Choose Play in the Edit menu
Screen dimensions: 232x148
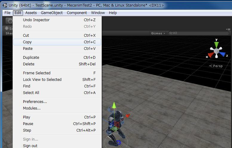pos(57,117)
